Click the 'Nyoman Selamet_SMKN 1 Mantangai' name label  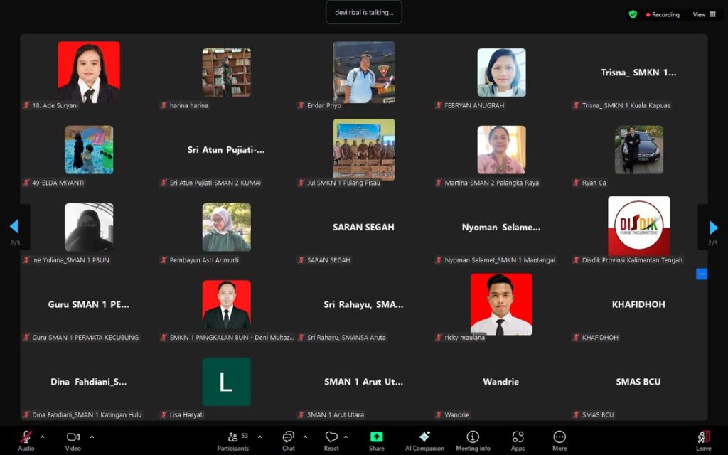coord(500,260)
